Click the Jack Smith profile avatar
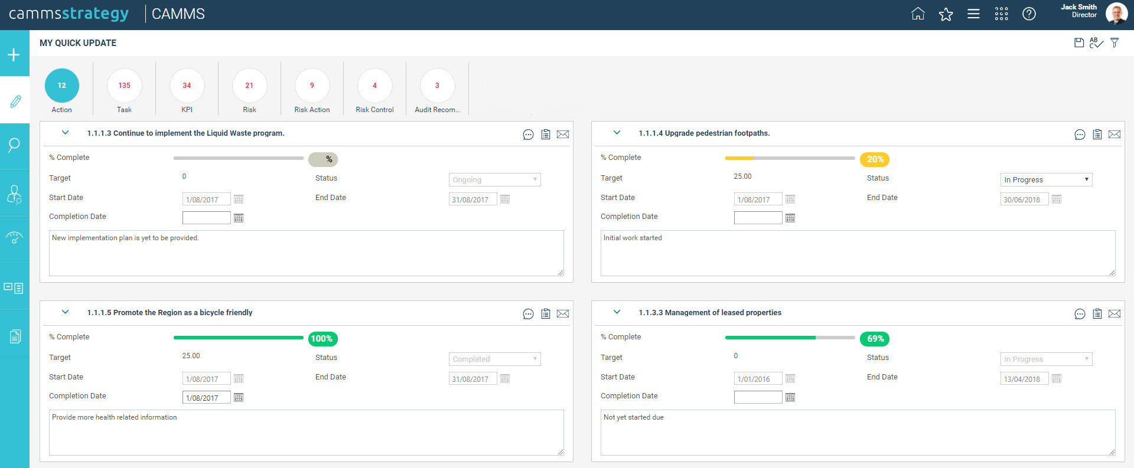 click(1116, 14)
